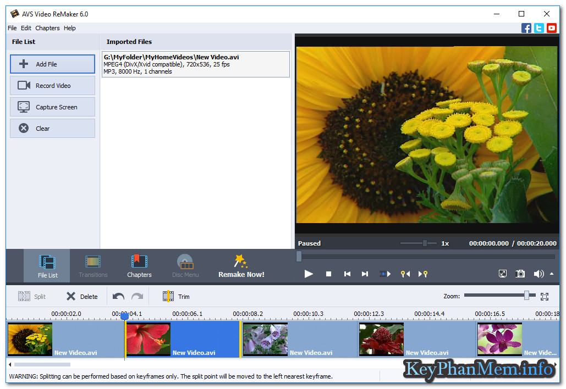Switch to the File List tab
Image resolution: width=566 pixels, height=389 pixels.
(x=47, y=266)
